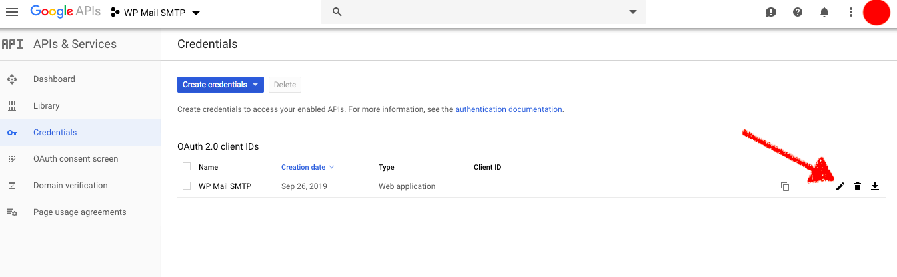Open the three-dot settings menu
This screenshot has width=897, height=277.
tap(850, 12)
